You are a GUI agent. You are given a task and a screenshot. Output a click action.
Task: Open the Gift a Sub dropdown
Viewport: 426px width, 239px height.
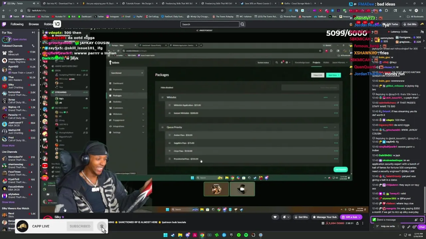pos(351,217)
